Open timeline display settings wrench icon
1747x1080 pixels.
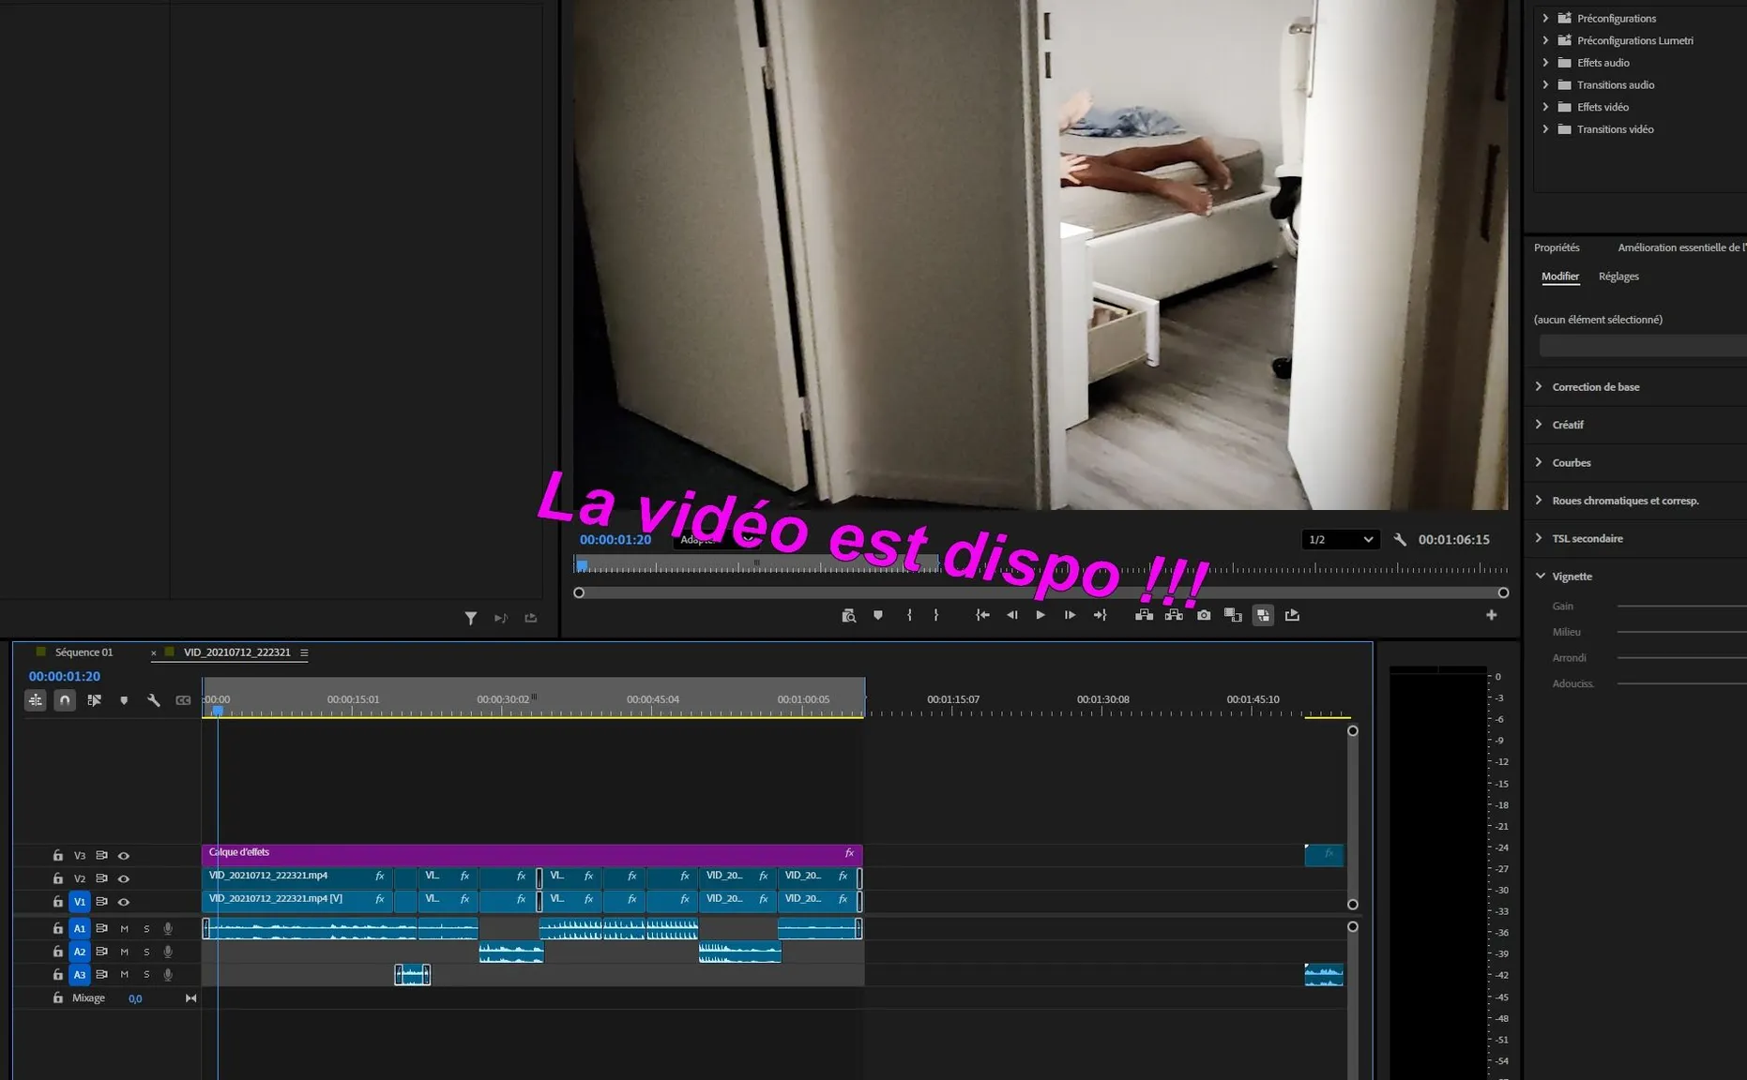click(154, 699)
